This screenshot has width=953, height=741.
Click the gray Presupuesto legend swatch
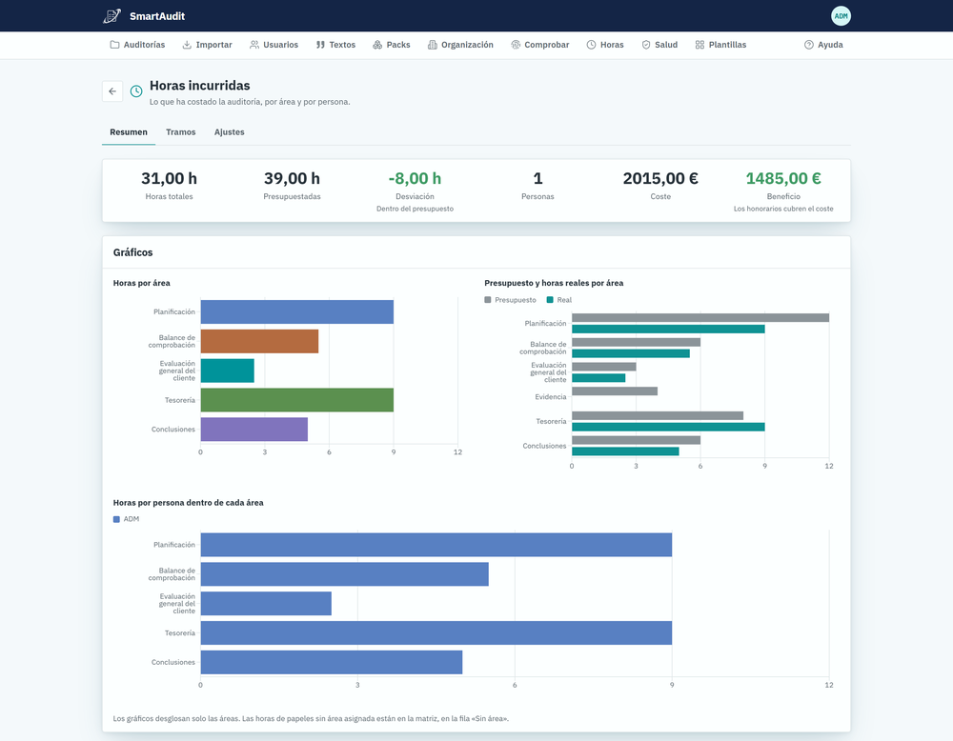tap(487, 299)
